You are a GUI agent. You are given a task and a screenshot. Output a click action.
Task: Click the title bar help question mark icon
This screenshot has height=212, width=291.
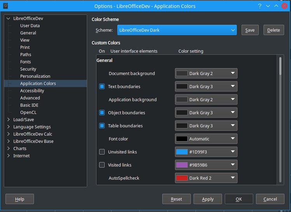pos(260,6)
